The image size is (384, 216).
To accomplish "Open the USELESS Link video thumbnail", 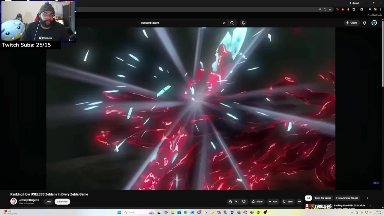I will (x=319, y=206).
